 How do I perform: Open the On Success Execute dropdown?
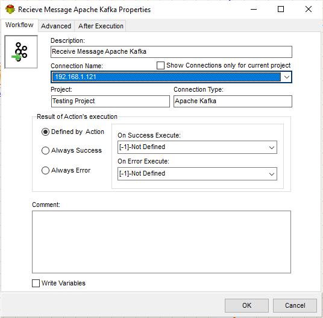(x=197, y=147)
